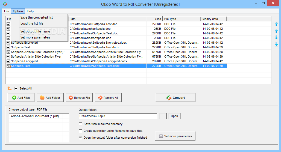The image size is (281, 152).
Task: Click the Add Folder button
Action: click(x=50, y=98)
